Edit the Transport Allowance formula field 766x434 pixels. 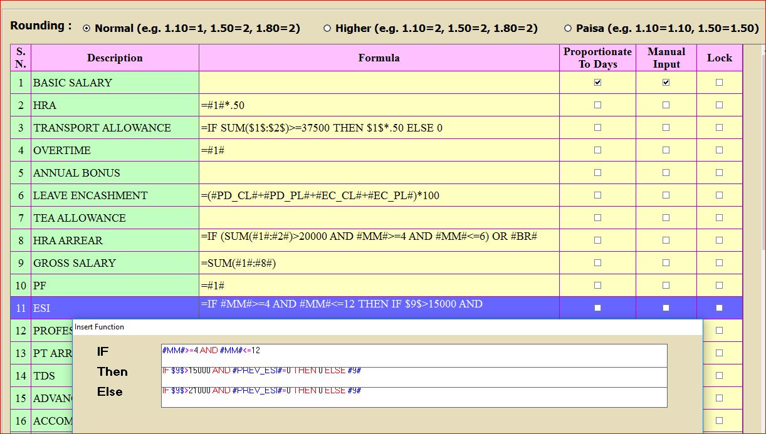coord(379,128)
